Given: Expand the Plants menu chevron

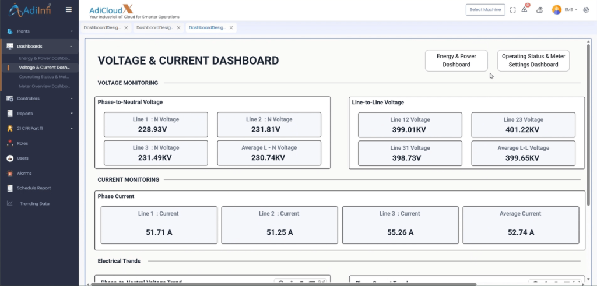Looking at the screenshot, I should [72, 31].
